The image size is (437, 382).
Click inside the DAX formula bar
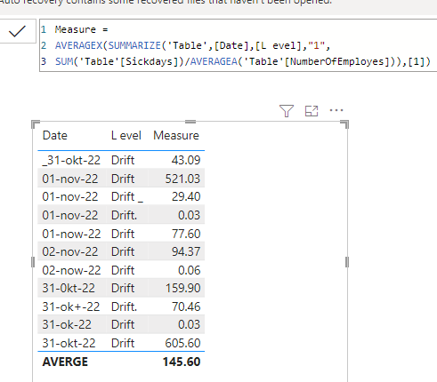pos(238,45)
